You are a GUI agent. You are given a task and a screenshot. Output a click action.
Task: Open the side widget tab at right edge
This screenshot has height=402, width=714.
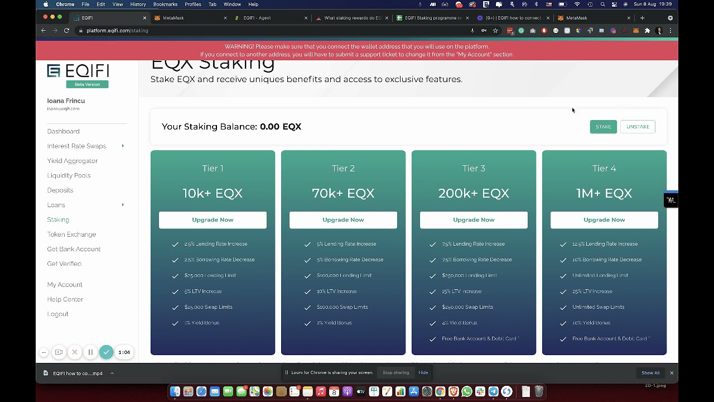[x=671, y=200]
